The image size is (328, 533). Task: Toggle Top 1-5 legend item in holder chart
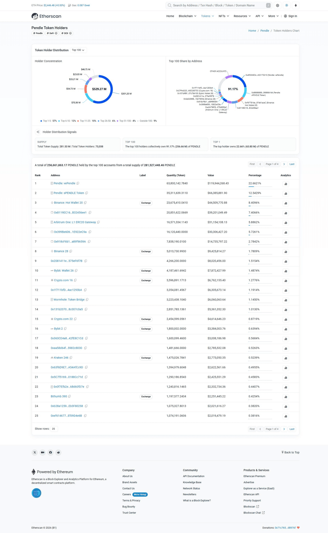tap(49, 121)
